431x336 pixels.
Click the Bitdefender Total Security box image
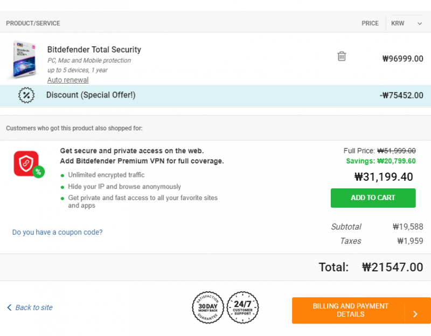click(24, 60)
